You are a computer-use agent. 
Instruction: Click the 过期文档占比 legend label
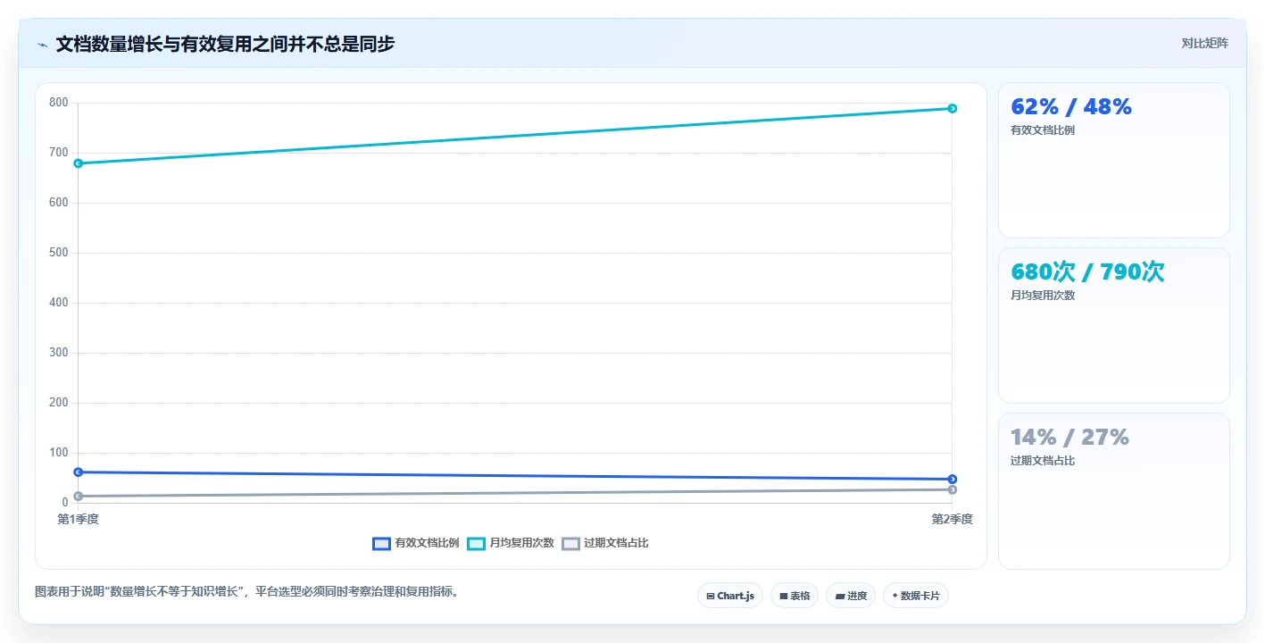(616, 543)
